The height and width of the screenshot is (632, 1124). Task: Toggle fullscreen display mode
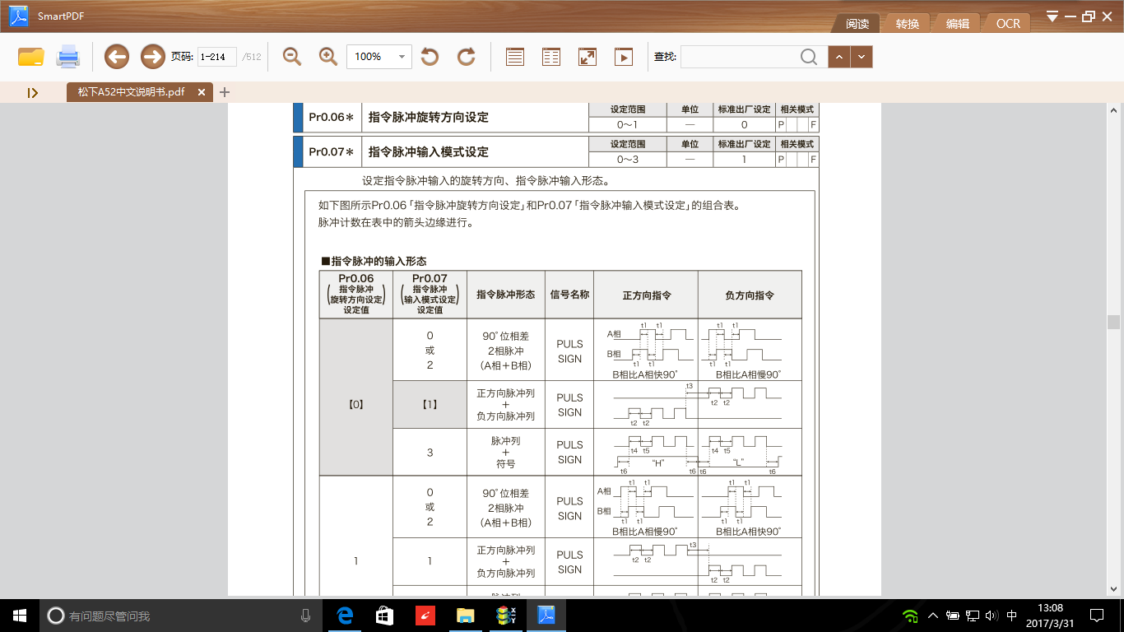(x=588, y=57)
